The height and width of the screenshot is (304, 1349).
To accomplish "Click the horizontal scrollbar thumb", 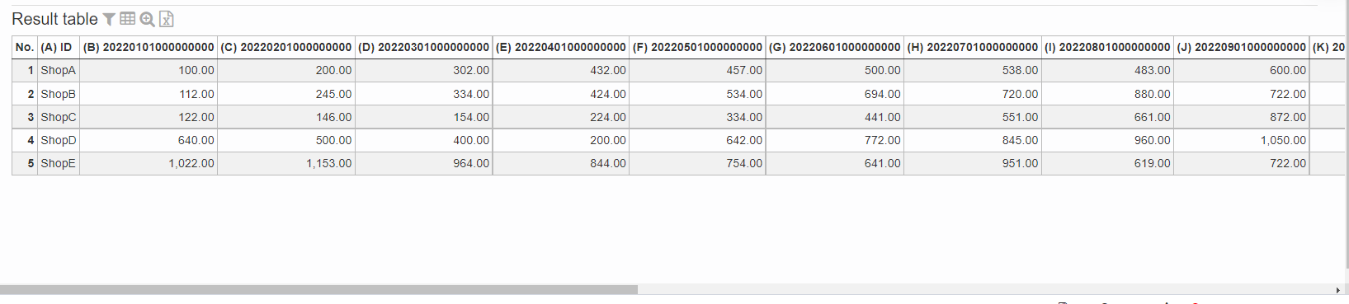I will (x=318, y=290).
